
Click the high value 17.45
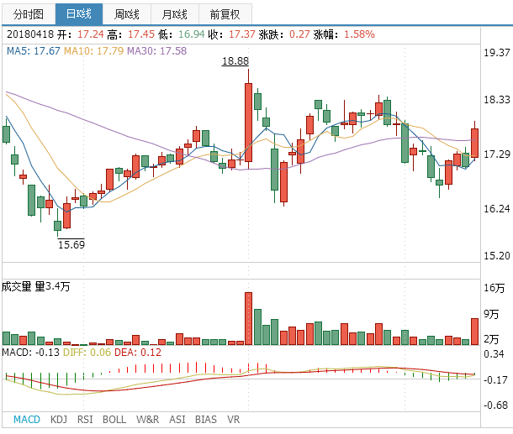141,34
